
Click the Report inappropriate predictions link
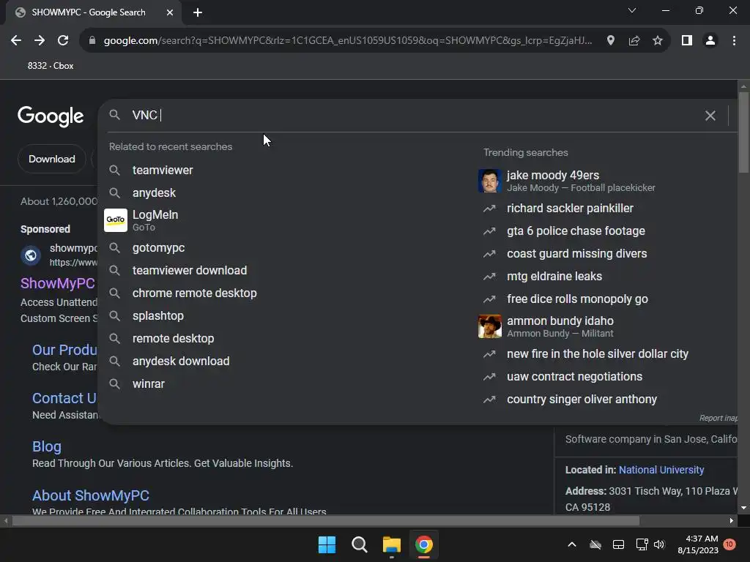tap(718, 418)
